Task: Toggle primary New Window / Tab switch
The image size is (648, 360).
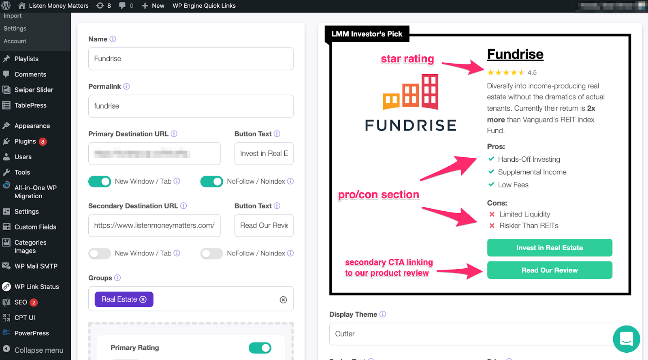Action: pyautogui.click(x=100, y=182)
